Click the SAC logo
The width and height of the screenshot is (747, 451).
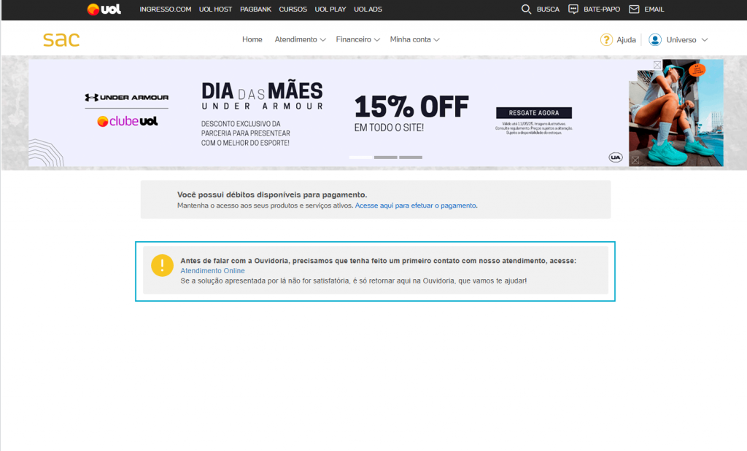tap(61, 39)
